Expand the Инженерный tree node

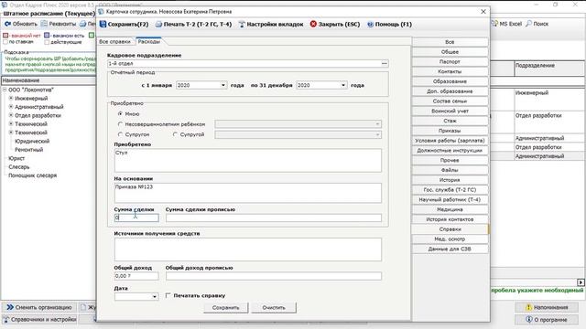click(x=11, y=98)
